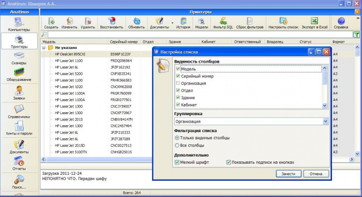Open Документы in the left sidebar
The height and width of the screenshot is (197, 362).
(x=19, y=147)
